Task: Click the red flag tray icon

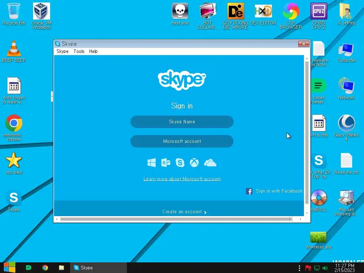Action: pyautogui.click(x=308, y=268)
